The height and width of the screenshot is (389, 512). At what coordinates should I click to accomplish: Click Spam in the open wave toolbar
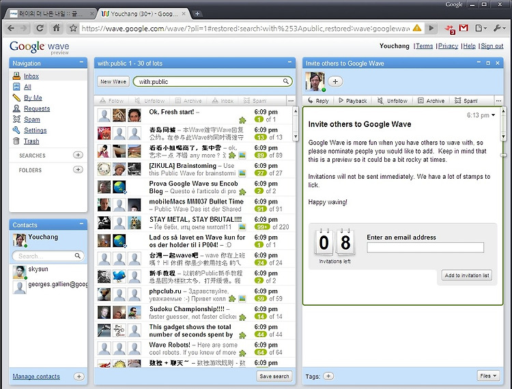466,101
